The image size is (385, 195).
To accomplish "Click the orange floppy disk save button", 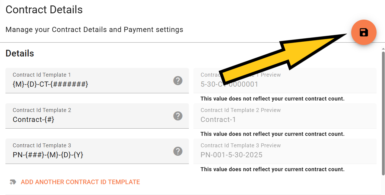I will pyautogui.click(x=364, y=32).
